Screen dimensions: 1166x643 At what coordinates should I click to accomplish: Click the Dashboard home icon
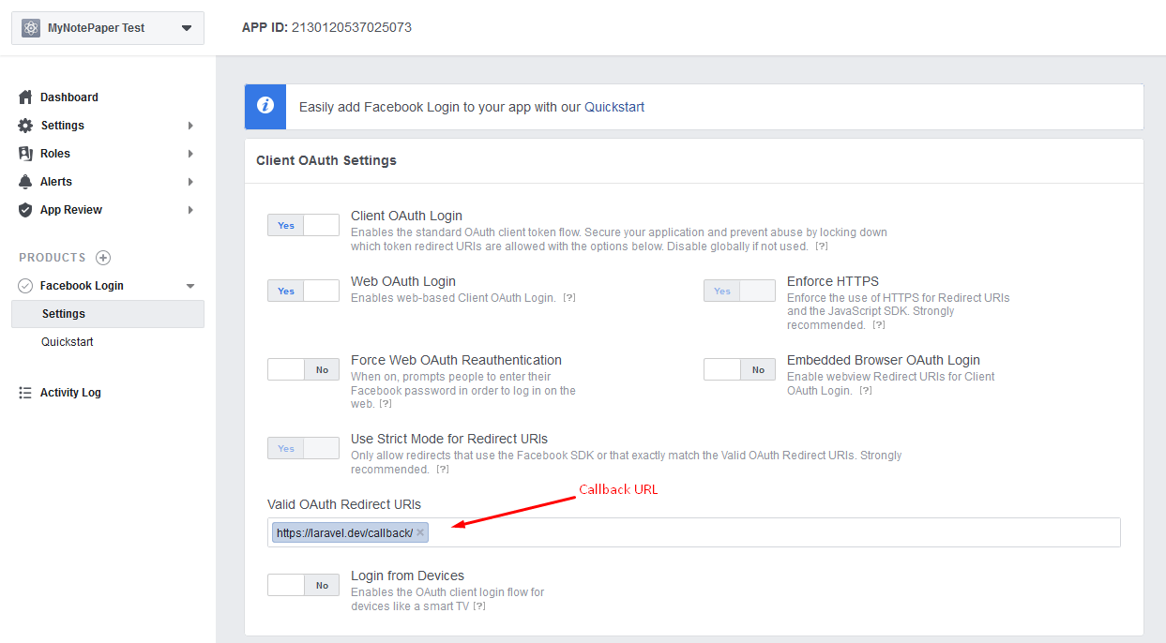click(25, 97)
